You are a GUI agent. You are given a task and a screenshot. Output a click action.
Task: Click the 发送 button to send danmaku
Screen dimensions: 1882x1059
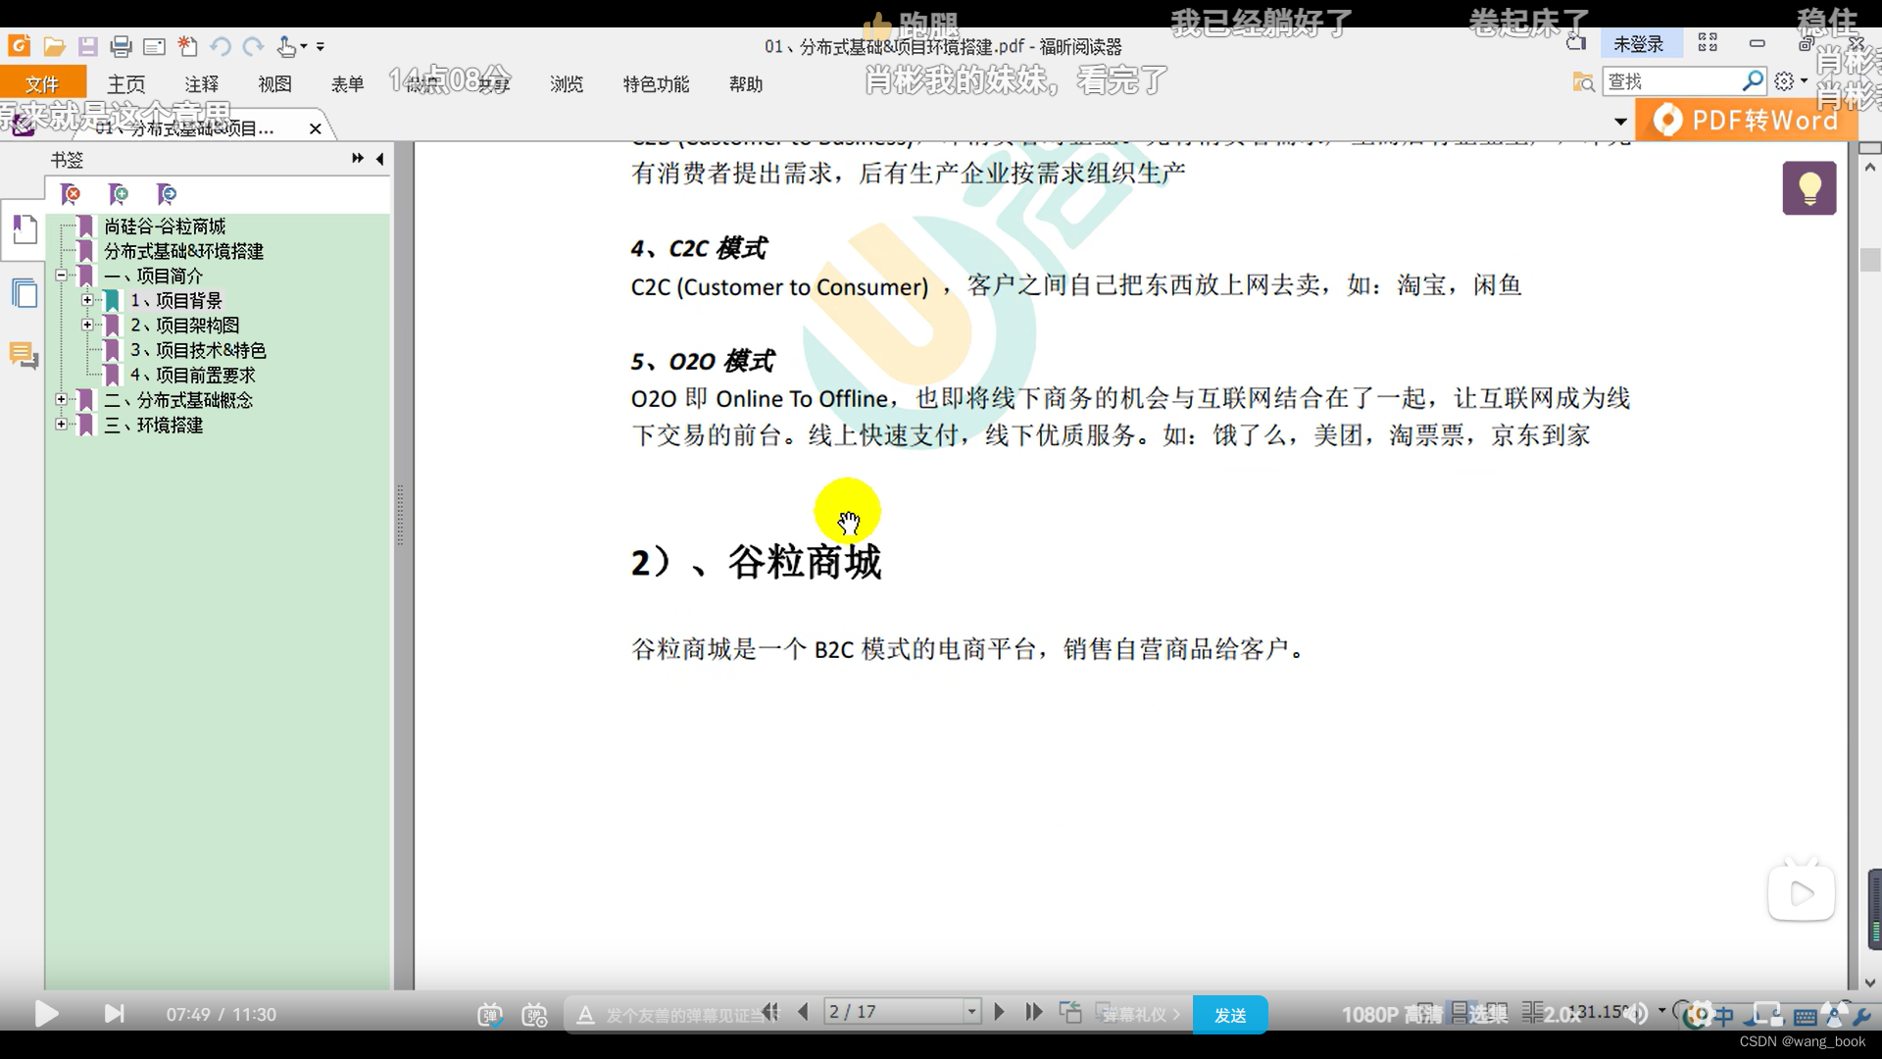(1230, 1015)
